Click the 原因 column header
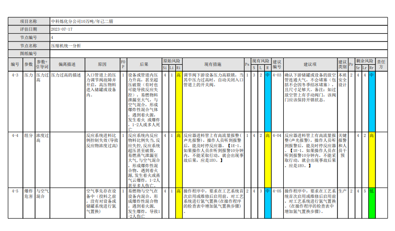Image resolution: width=395 pixels, height=231 pixels. click(102, 64)
